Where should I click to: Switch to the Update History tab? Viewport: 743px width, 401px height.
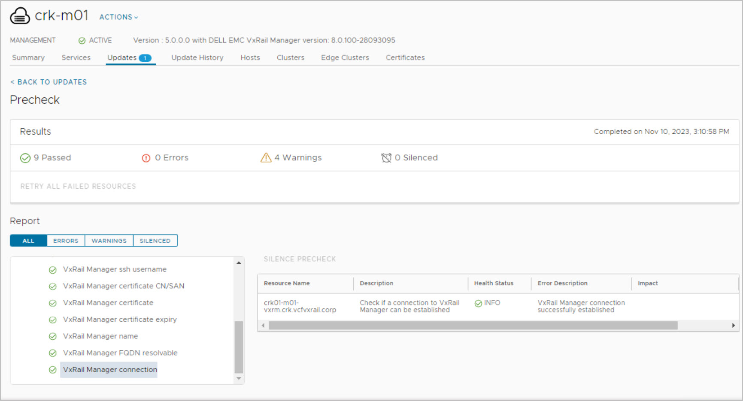pyautogui.click(x=197, y=58)
